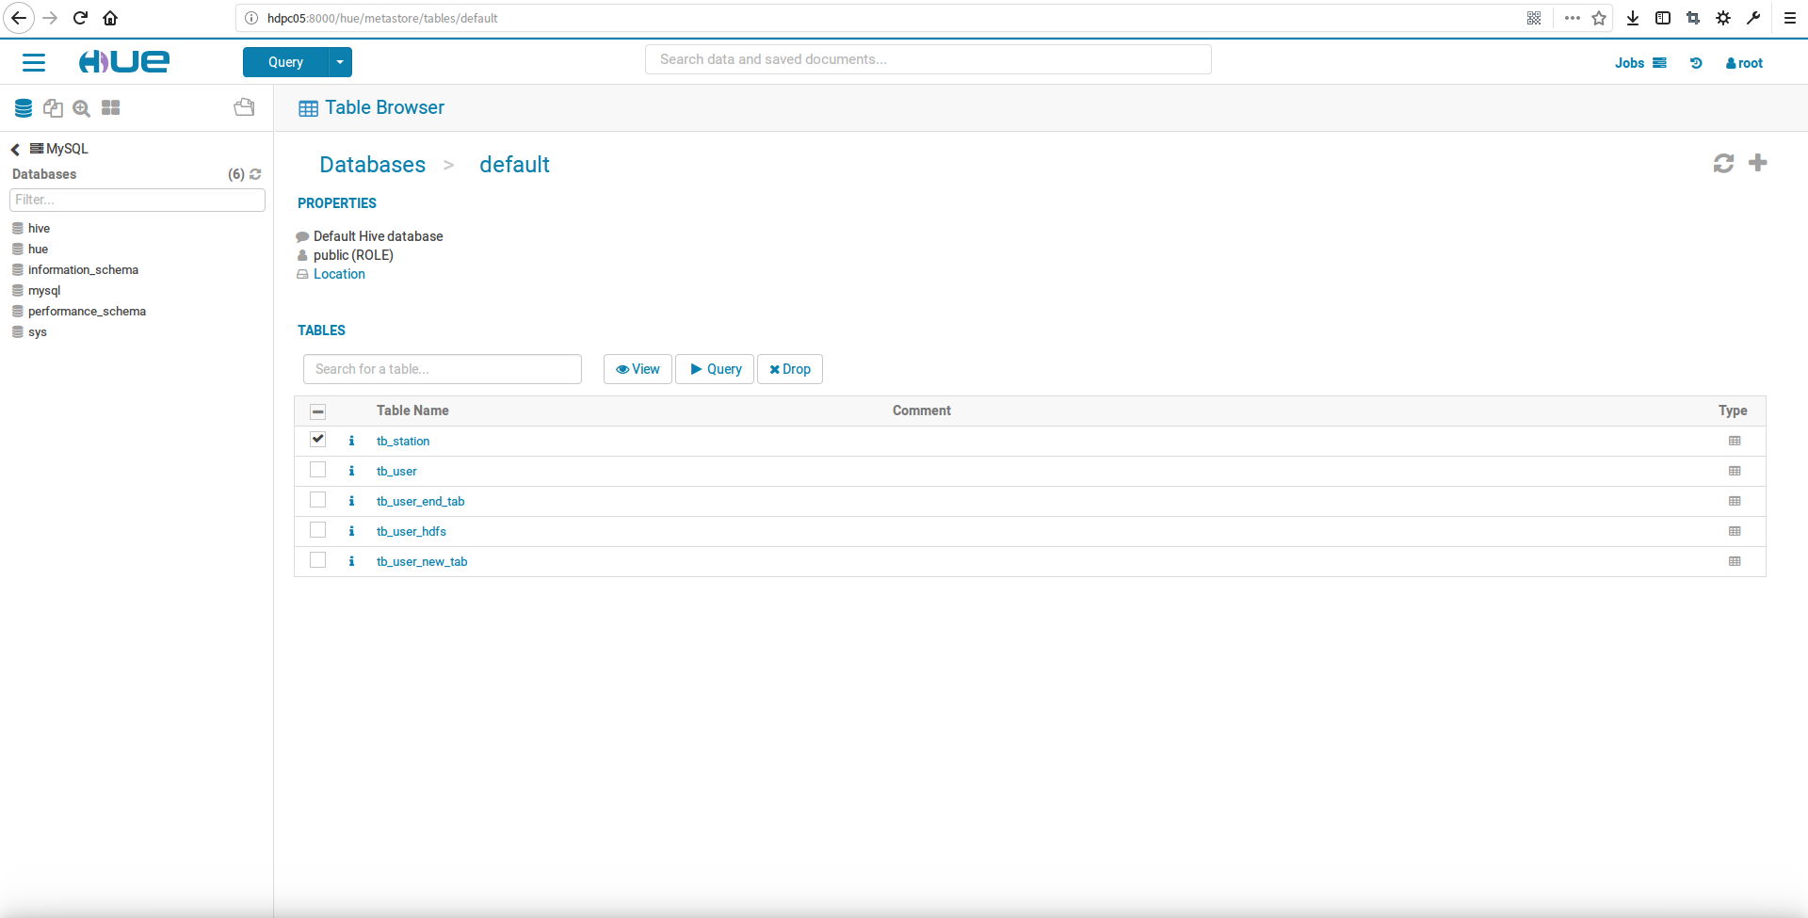The width and height of the screenshot is (1808, 918).
Task: Sort by Table Name column header
Action: point(412,411)
